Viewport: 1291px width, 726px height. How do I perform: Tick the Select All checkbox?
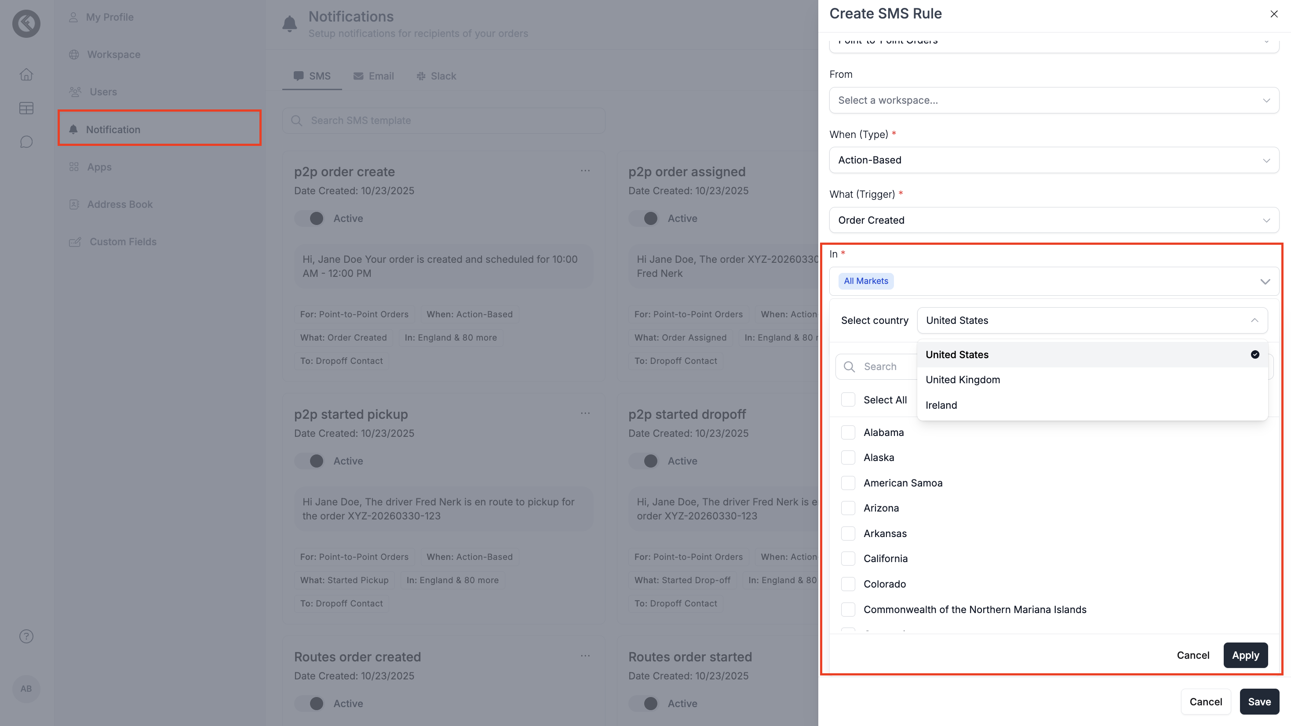coord(847,400)
